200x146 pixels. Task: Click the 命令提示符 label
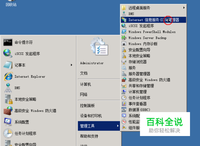click(24, 42)
